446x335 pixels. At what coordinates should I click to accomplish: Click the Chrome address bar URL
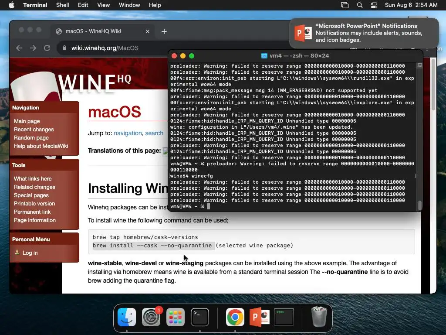(x=105, y=48)
